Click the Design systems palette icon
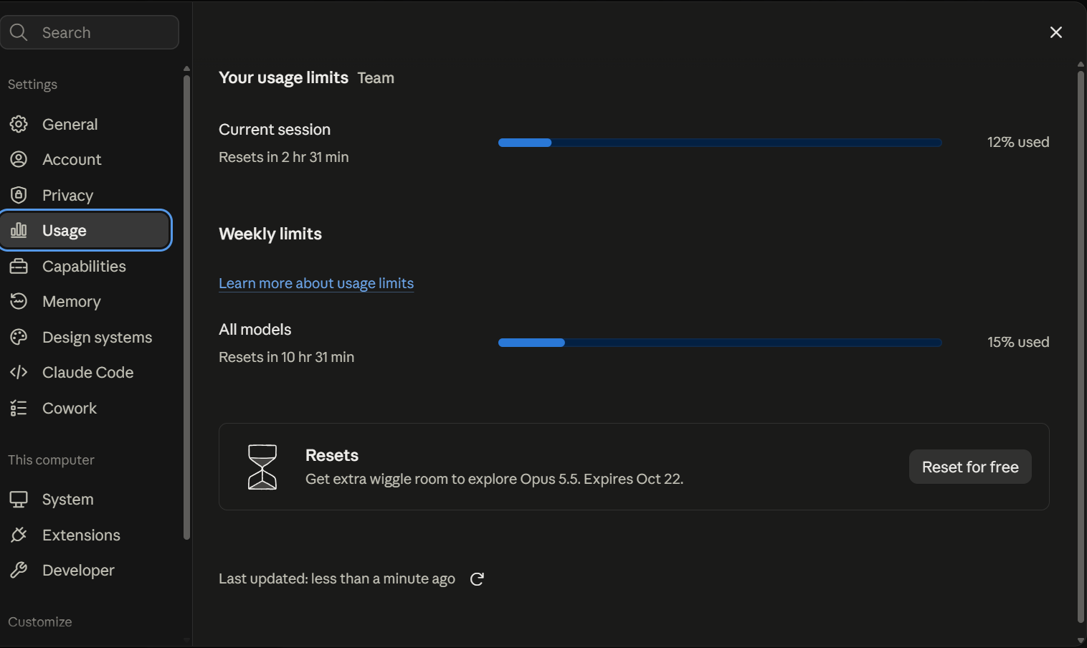Viewport: 1087px width, 648px height. pos(19,337)
